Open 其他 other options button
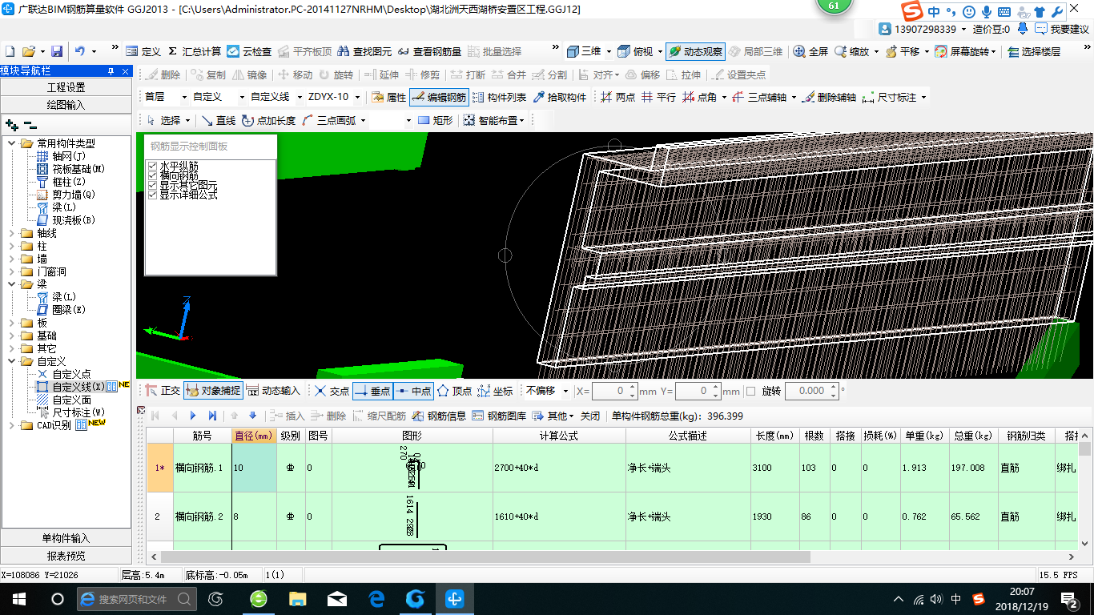1094x615 pixels. tap(553, 416)
